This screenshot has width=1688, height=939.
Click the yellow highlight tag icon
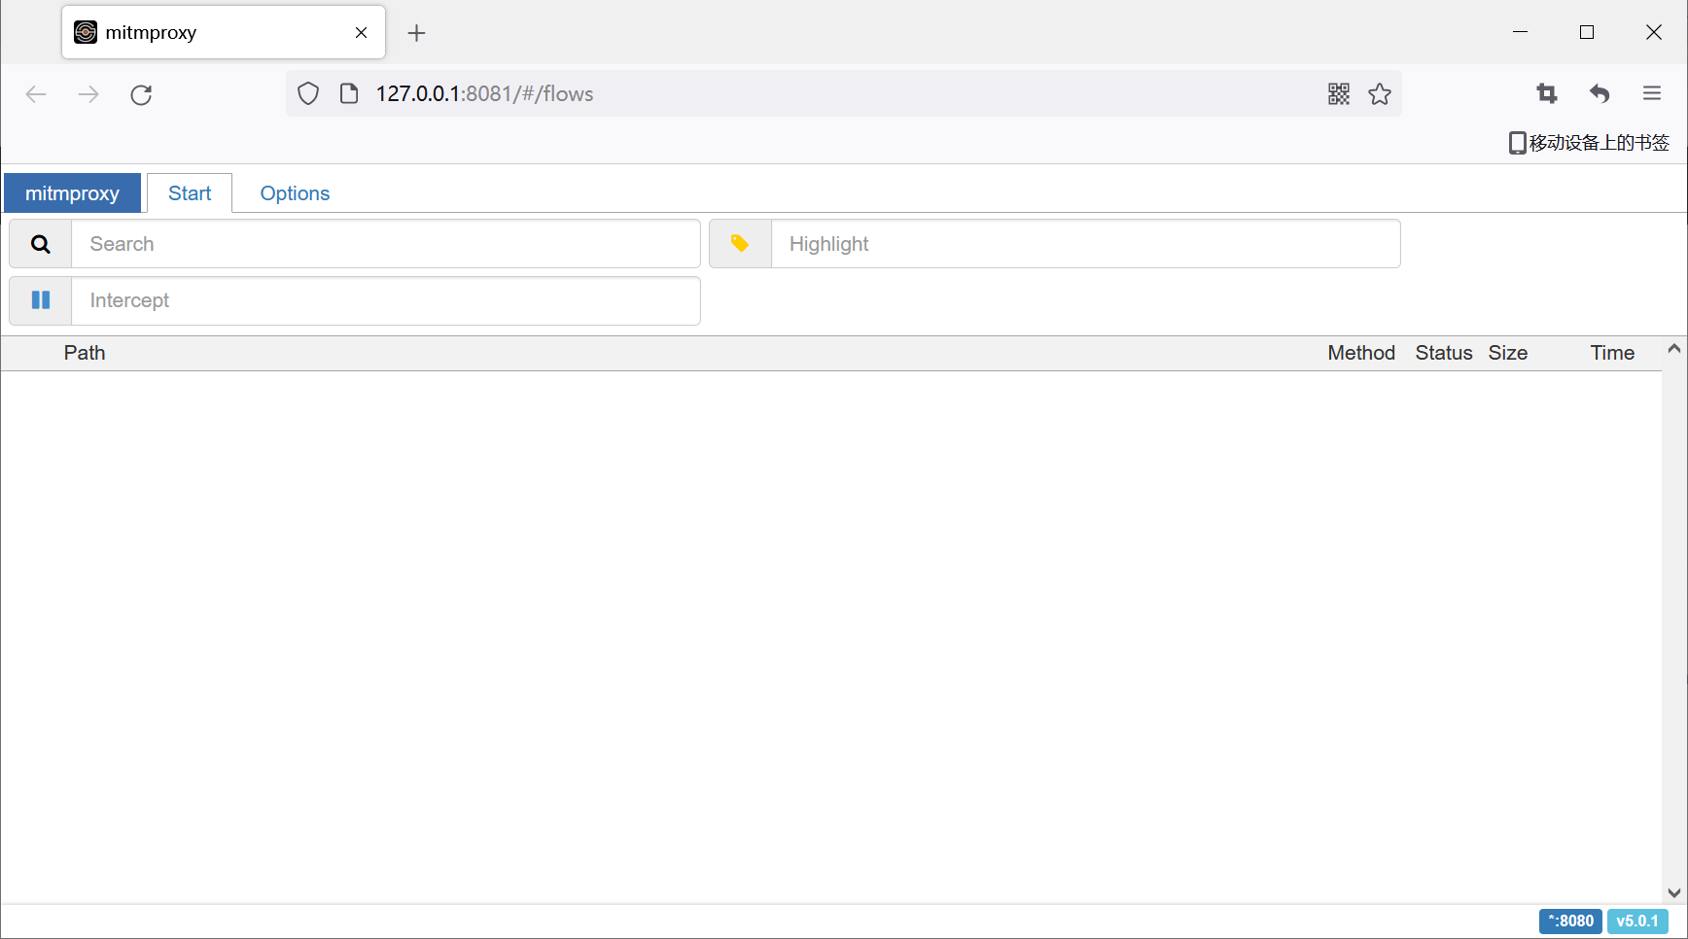740,244
